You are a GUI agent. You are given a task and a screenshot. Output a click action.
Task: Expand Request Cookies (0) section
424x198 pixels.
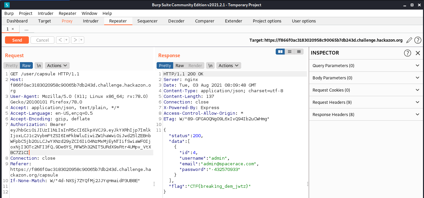pos(366,90)
